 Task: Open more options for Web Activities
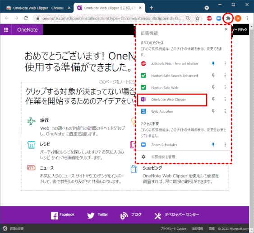(x=225, y=111)
